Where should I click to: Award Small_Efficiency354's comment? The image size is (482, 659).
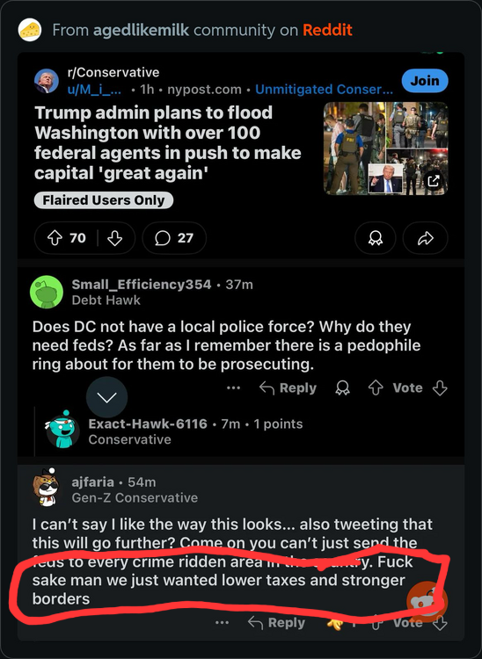[x=342, y=387]
